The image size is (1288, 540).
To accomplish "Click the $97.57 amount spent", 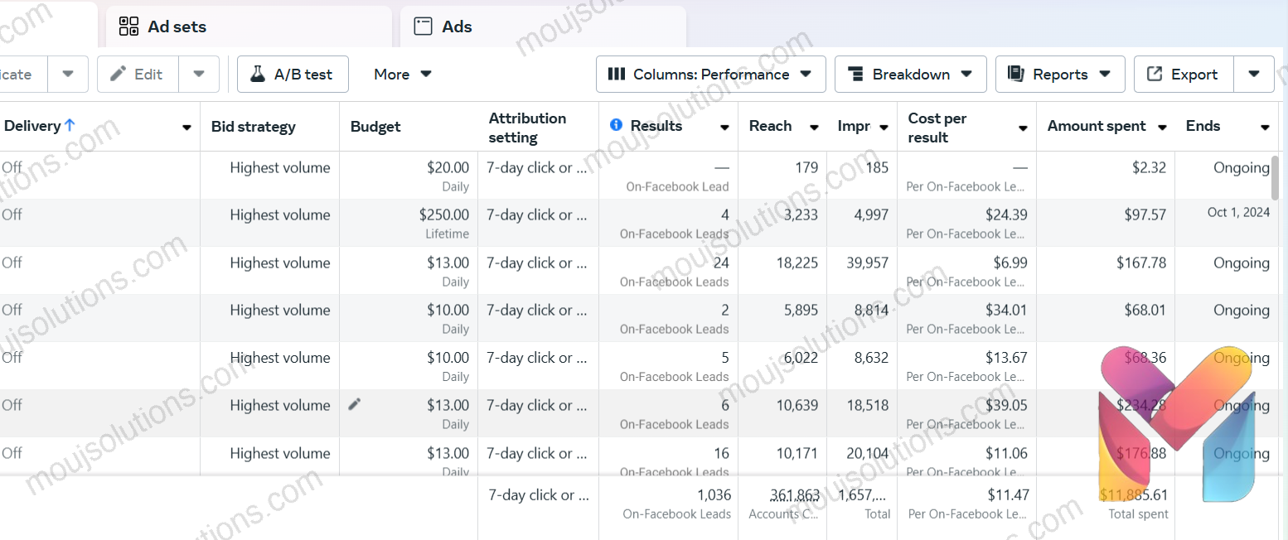I will click(x=1145, y=215).
